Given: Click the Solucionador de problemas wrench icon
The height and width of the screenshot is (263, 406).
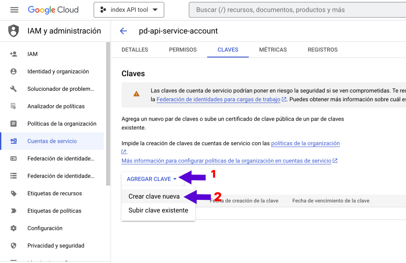Looking at the screenshot, I should pyautogui.click(x=14, y=89).
